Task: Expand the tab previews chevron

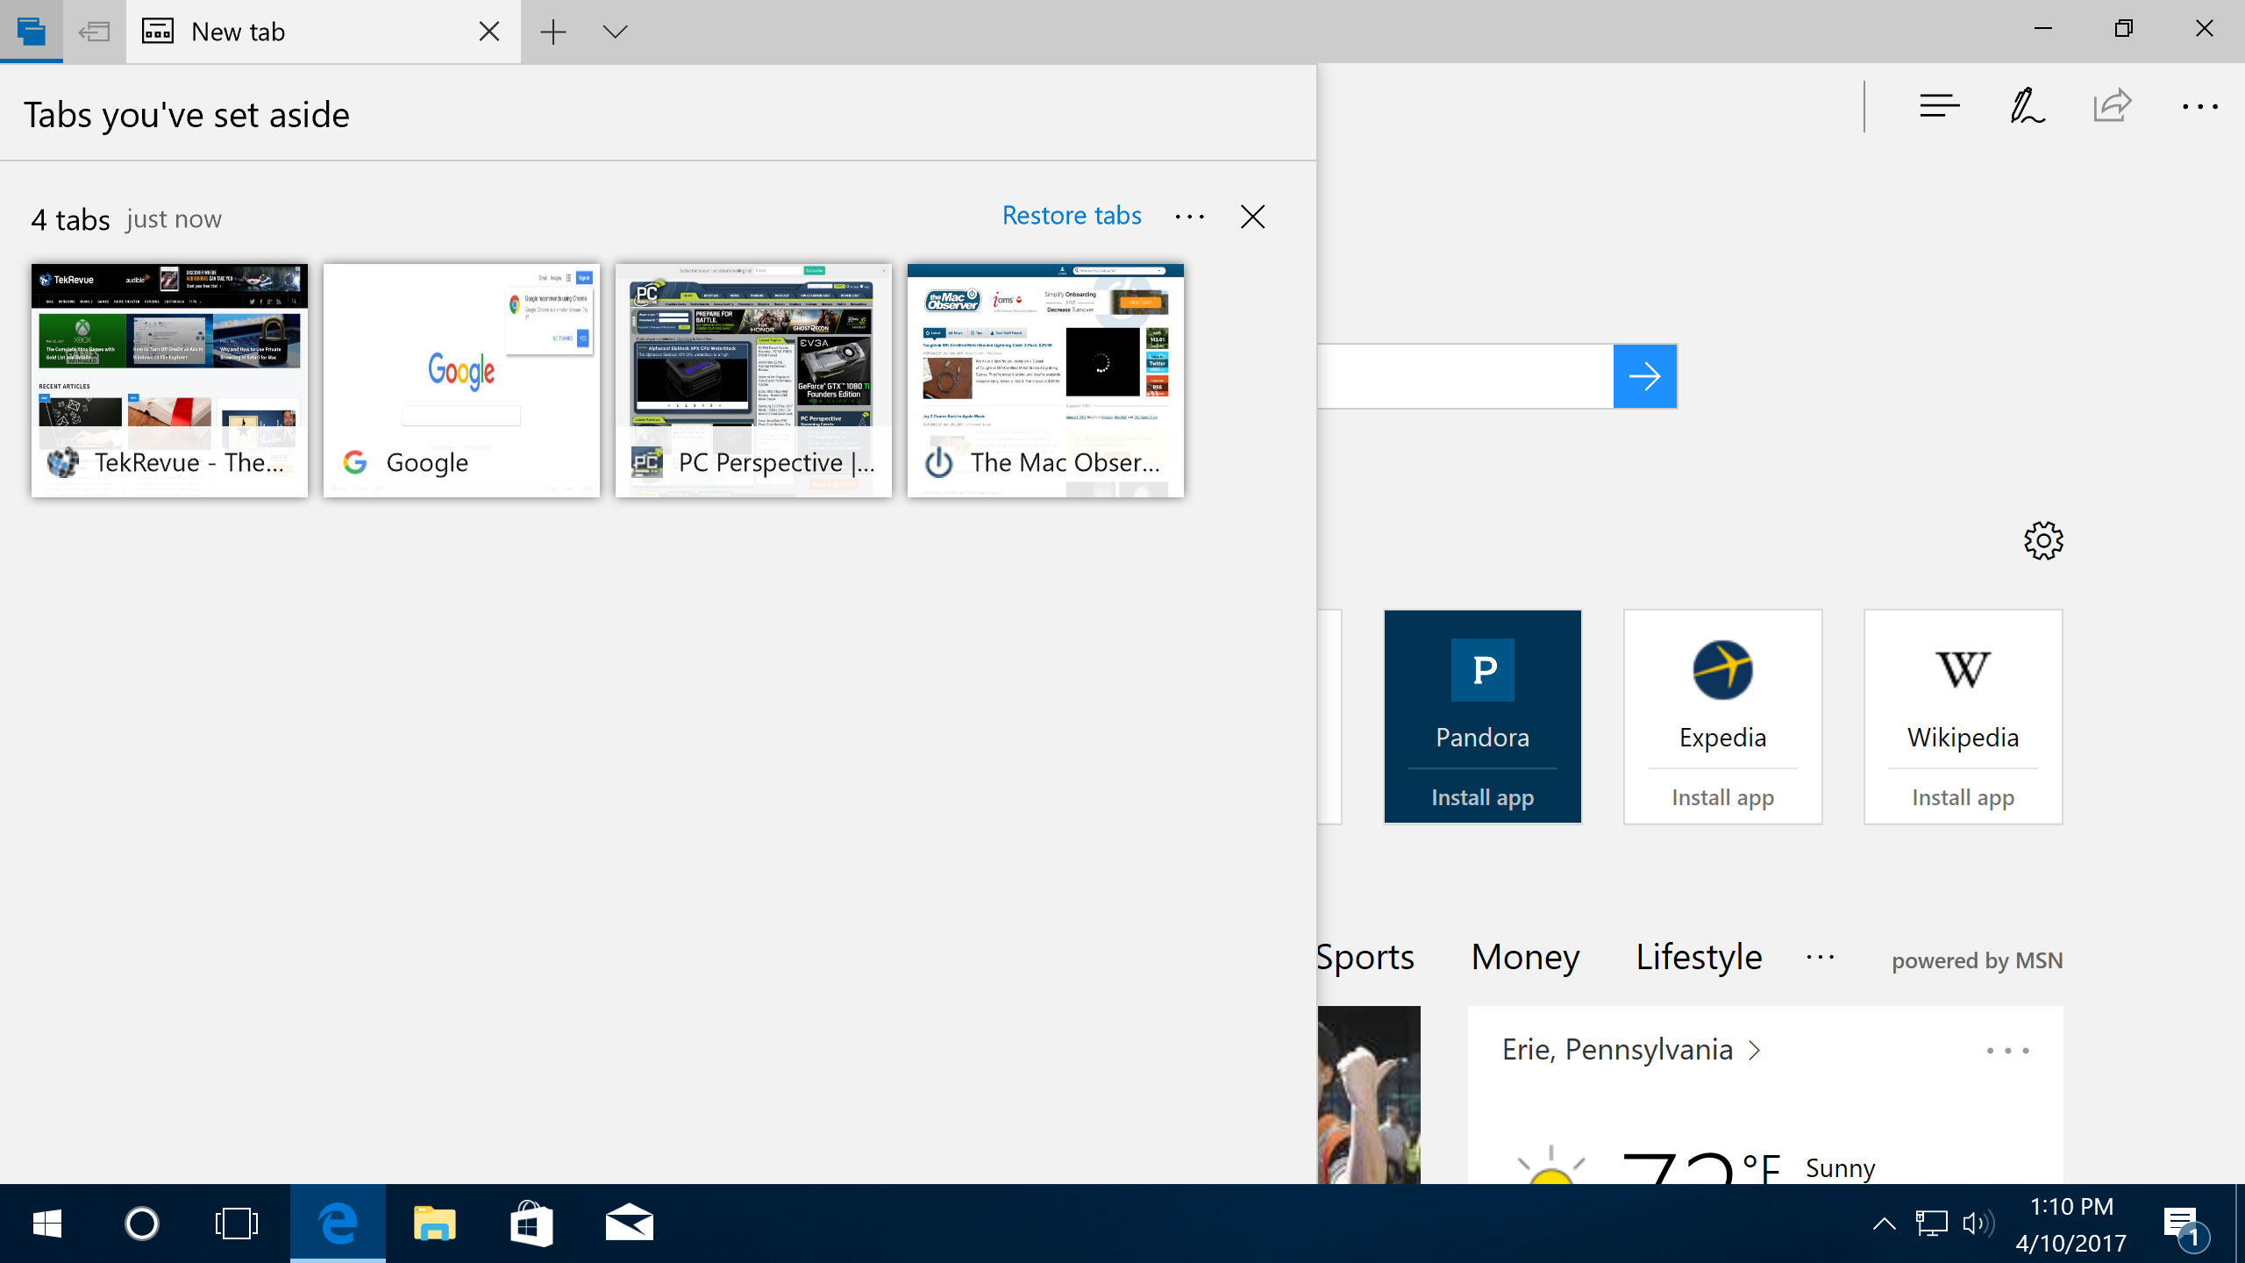Action: [x=616, y=32]
